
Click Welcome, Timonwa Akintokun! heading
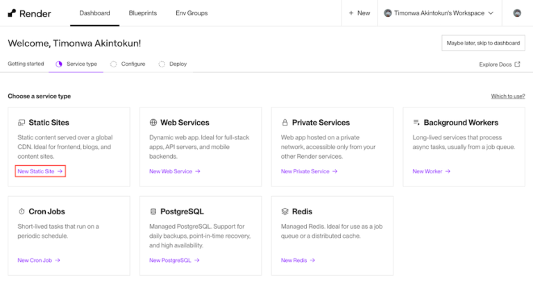point(74,43)
